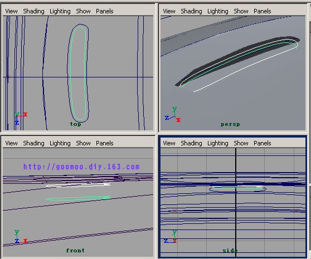Open View menu in persp viewport
311x259 pixels.
pyautogui.click(x=169, y=11)
